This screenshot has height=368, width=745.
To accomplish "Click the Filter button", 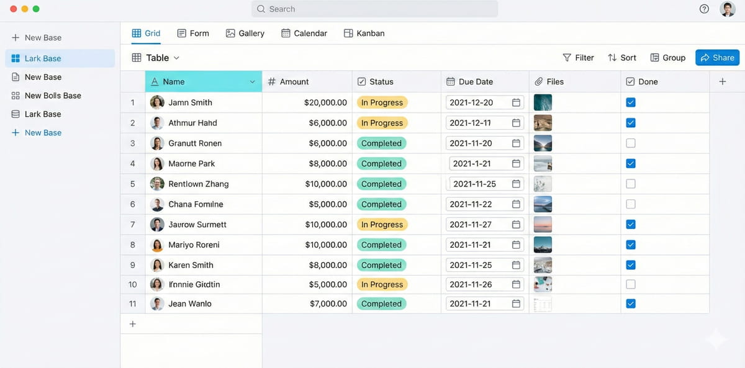I will tap(578, 58).
